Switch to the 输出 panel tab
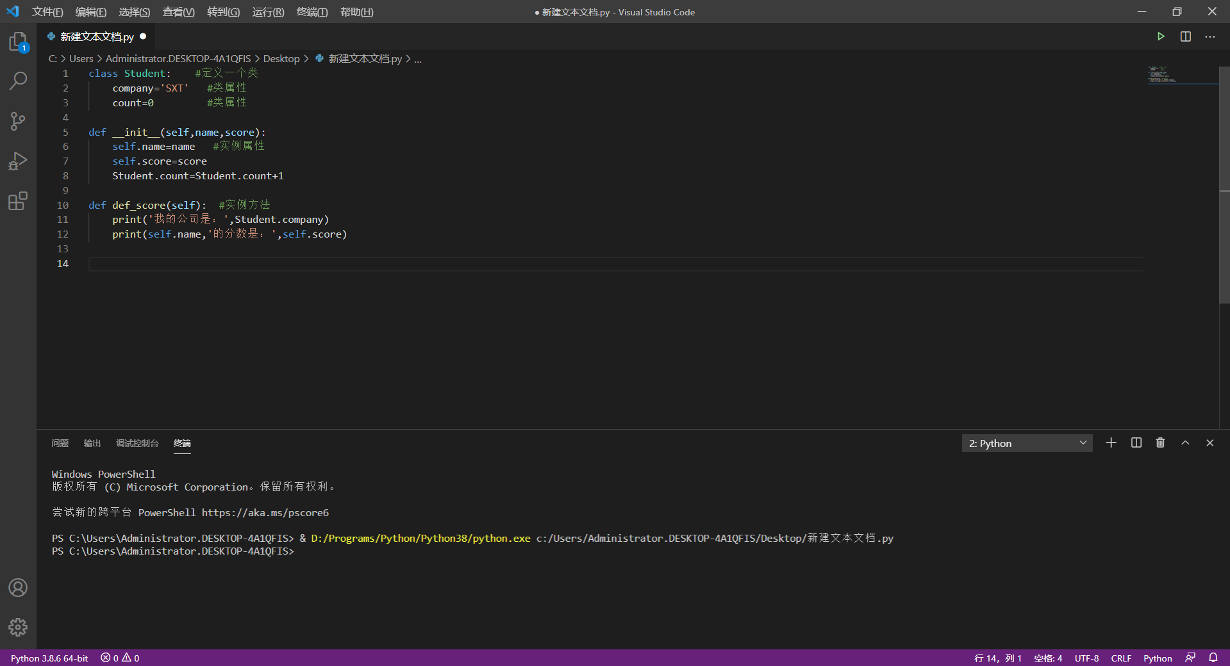Image resolution: width=1230 pixels, height=666 pixels. coord(92,443)
